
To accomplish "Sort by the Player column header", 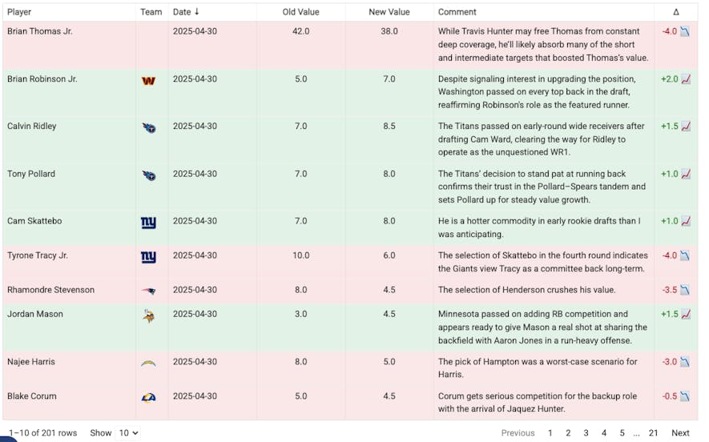I will (x=19, y=12).
